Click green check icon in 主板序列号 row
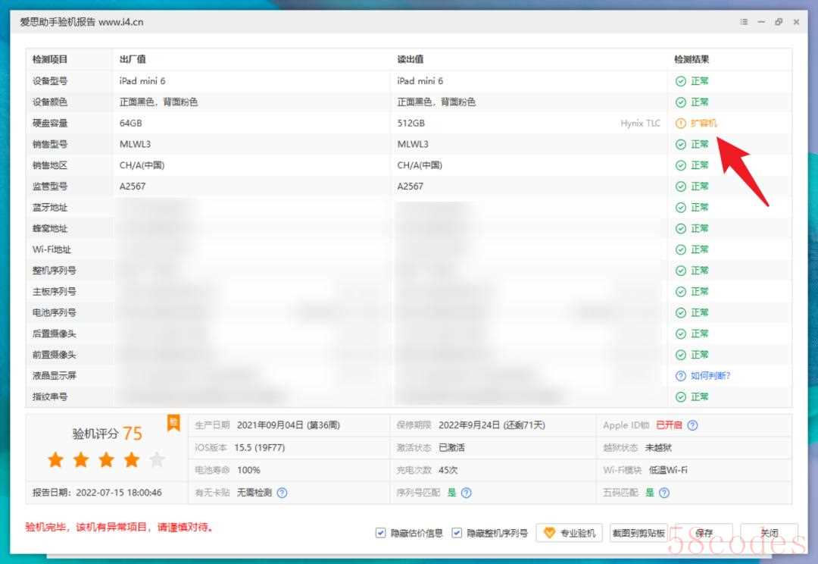The width and height of the screenshot is (818, 564). (x=681, y=291)
